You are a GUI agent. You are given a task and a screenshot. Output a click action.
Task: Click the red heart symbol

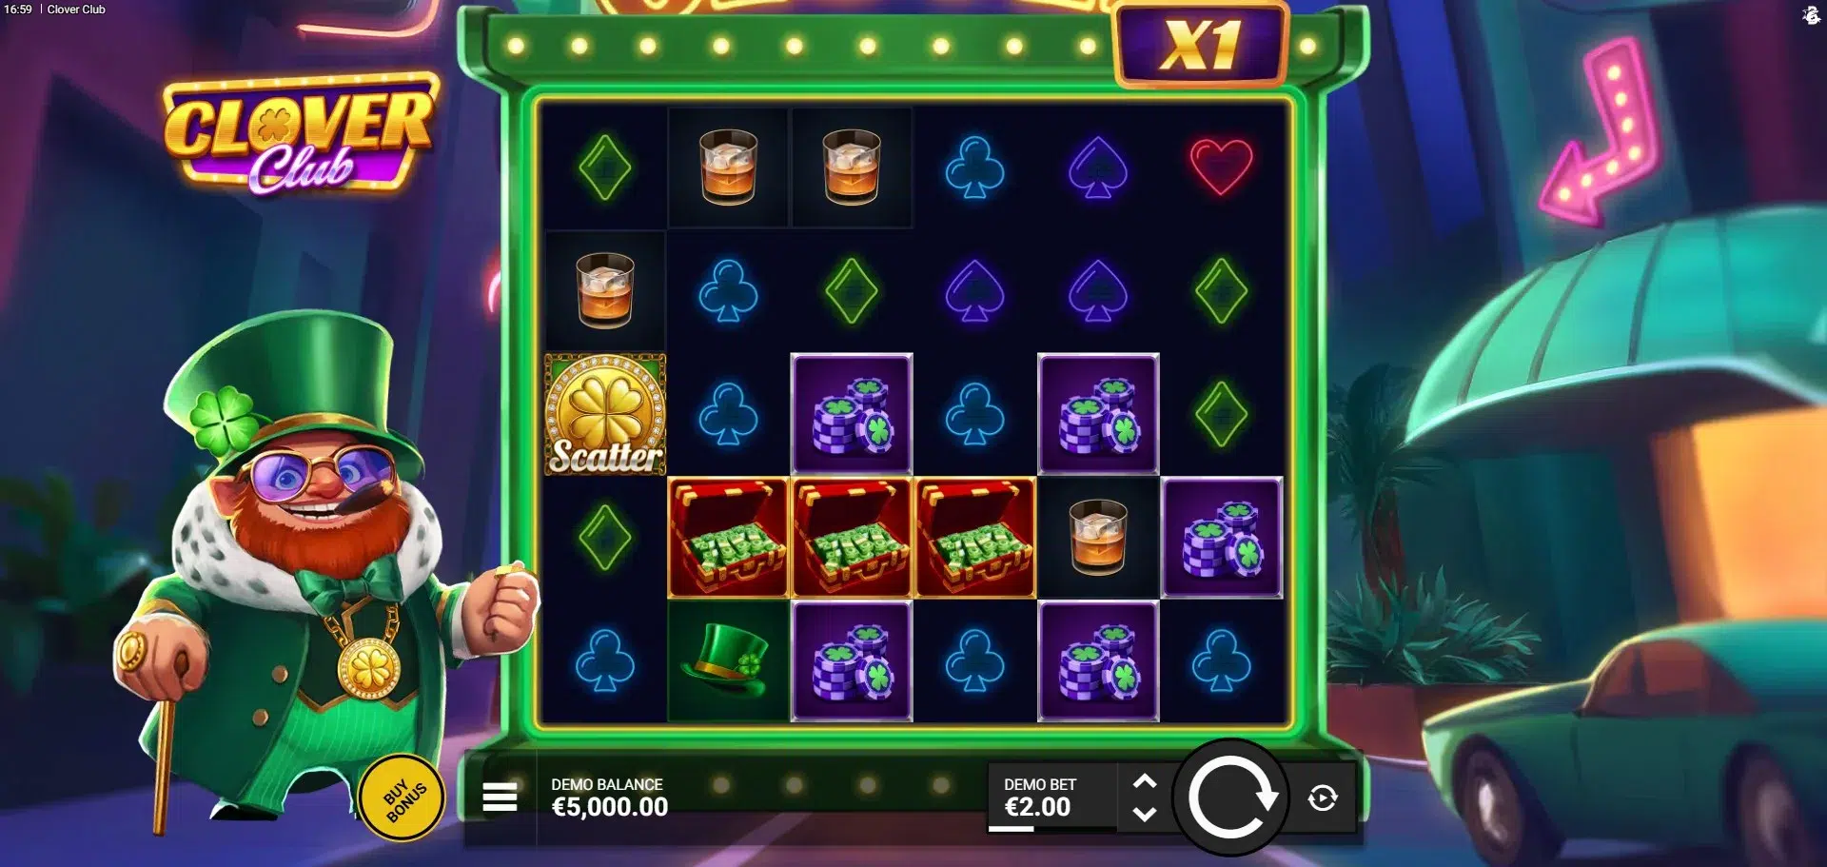point(1221,167)
